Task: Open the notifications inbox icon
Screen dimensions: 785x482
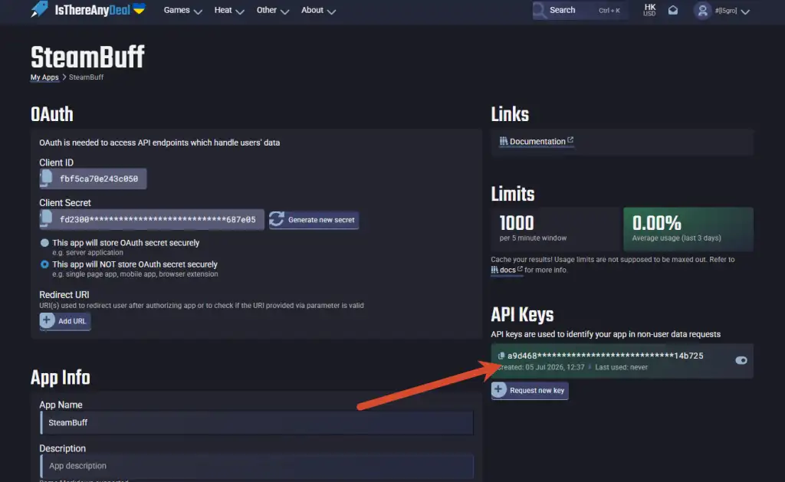Action: (x=673, y=10)
